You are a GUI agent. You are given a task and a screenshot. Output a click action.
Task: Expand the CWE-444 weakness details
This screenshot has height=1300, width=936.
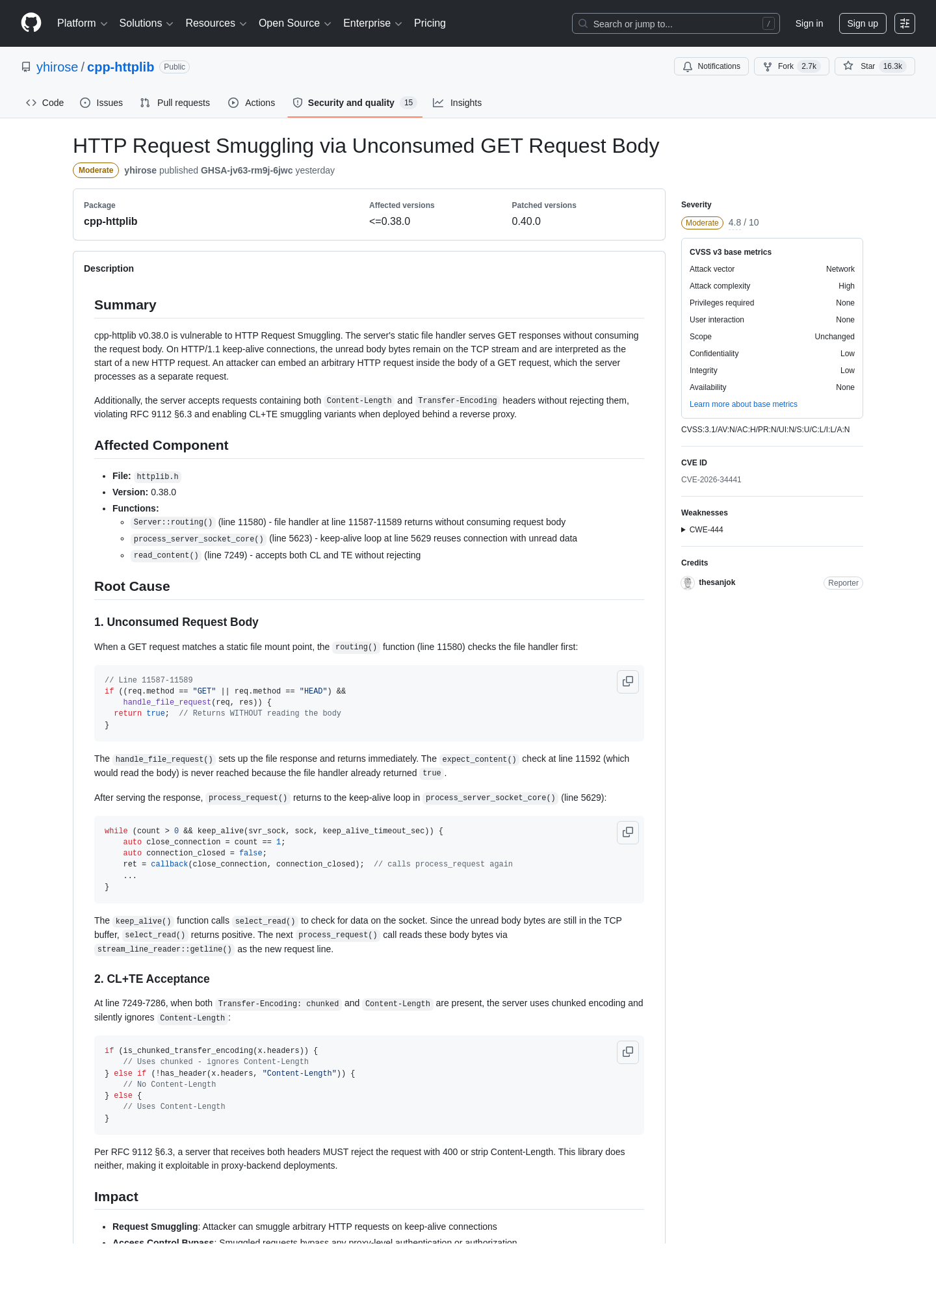pos(702,530)
